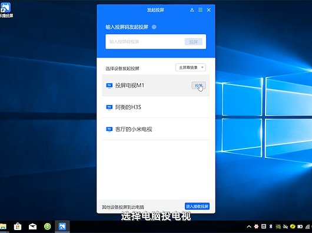312x233 pixels.
Task: Open Microsoft Store from the taskbar
Action: [x=18, y=227]
